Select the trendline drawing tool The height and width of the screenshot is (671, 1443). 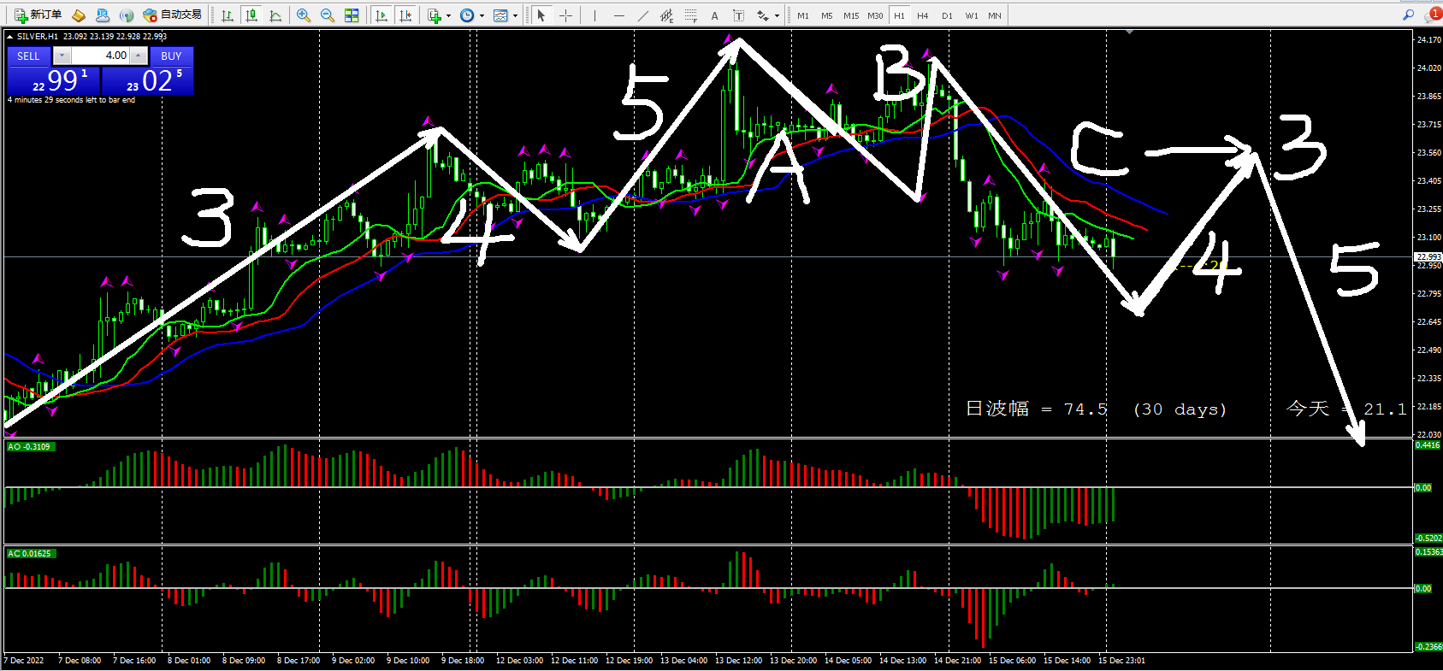(x=643, y=15)
